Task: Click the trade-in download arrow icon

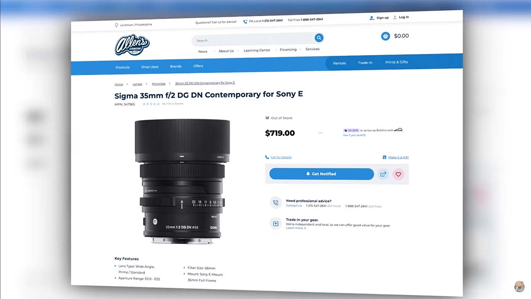Action: (275, 223)
